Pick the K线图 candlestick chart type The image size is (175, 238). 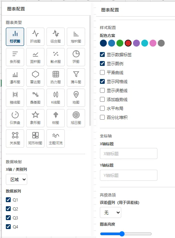[56, 98]
